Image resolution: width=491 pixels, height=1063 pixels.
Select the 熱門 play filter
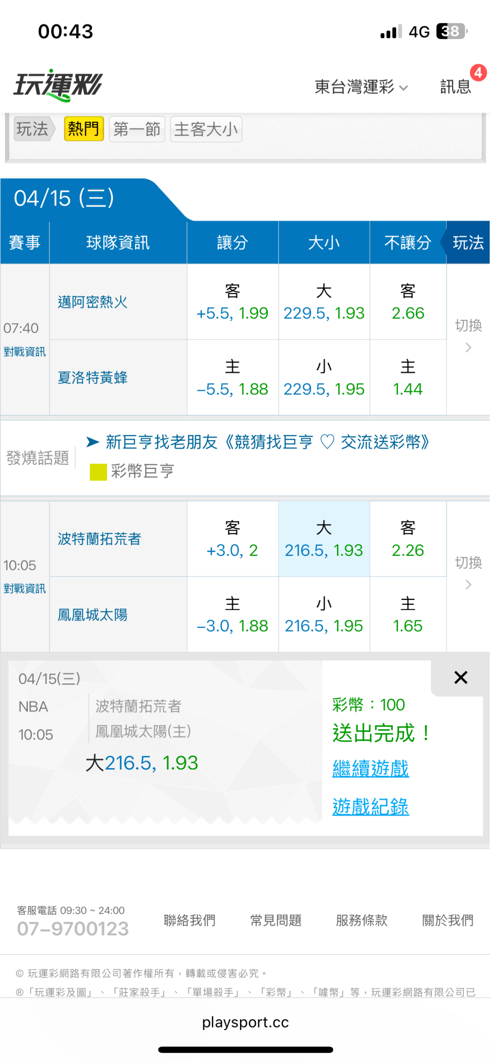(x=84, y=129)
